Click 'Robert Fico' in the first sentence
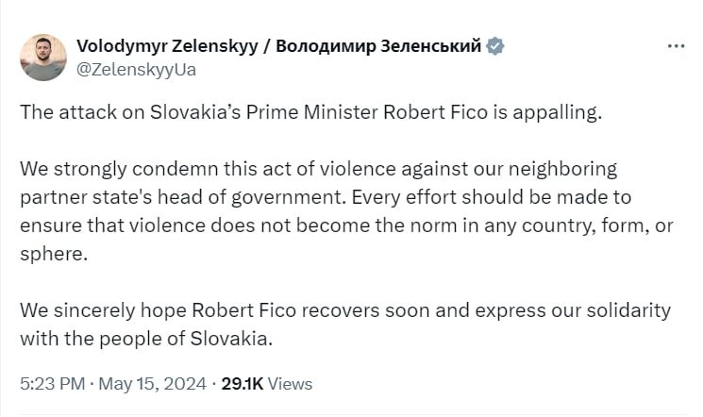This screenshot has width=703, height=417. (433, 112)
